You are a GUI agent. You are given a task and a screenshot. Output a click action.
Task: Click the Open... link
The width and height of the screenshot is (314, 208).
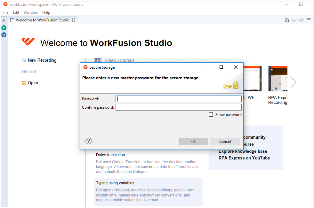[35, 83]
